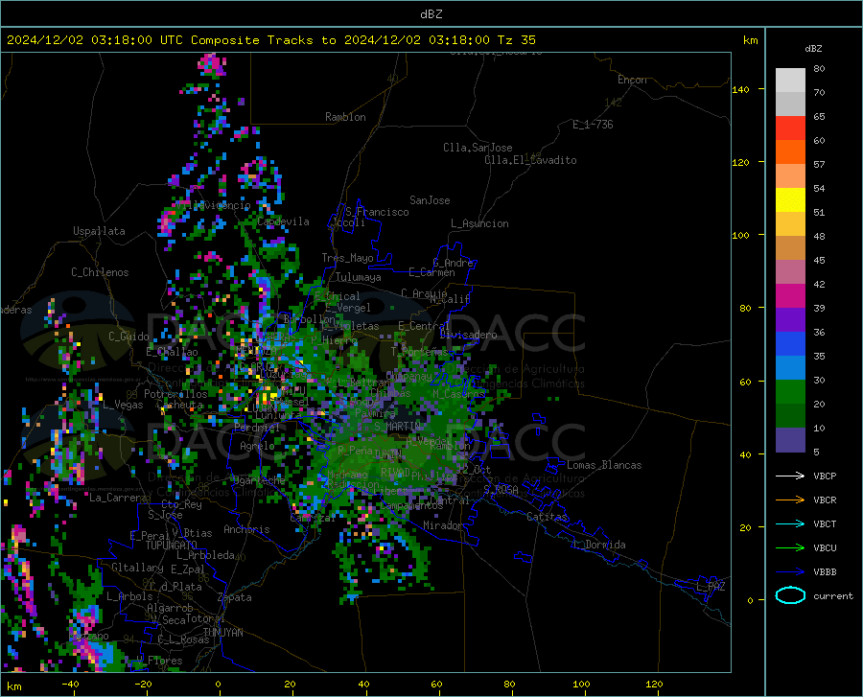Click the 'Zapata' map label
863x697 pixels.
coord(235,597)
